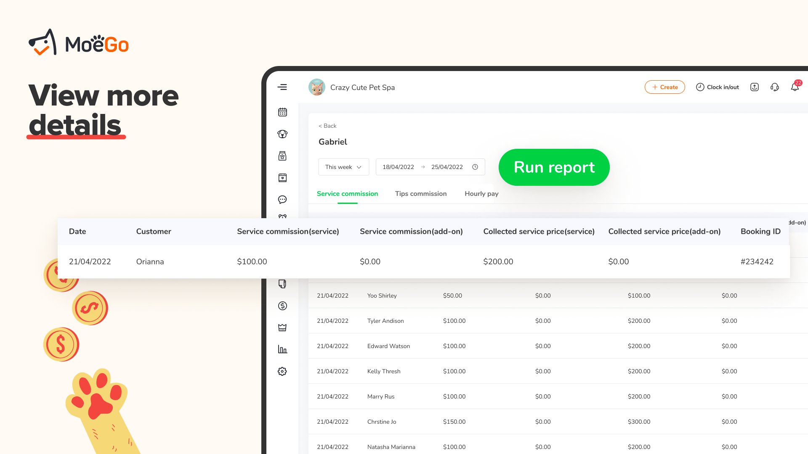
Task: Click Chrstine Jo's $150.00 commission
Action: (454, 422)
